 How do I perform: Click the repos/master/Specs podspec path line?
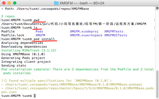tap(77, 88)
